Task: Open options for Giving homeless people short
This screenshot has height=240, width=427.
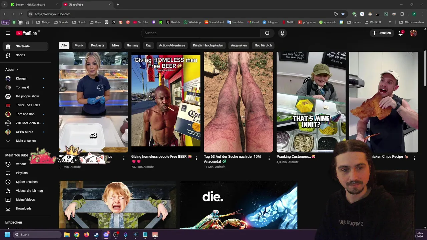Action: (x=196, y=158)
